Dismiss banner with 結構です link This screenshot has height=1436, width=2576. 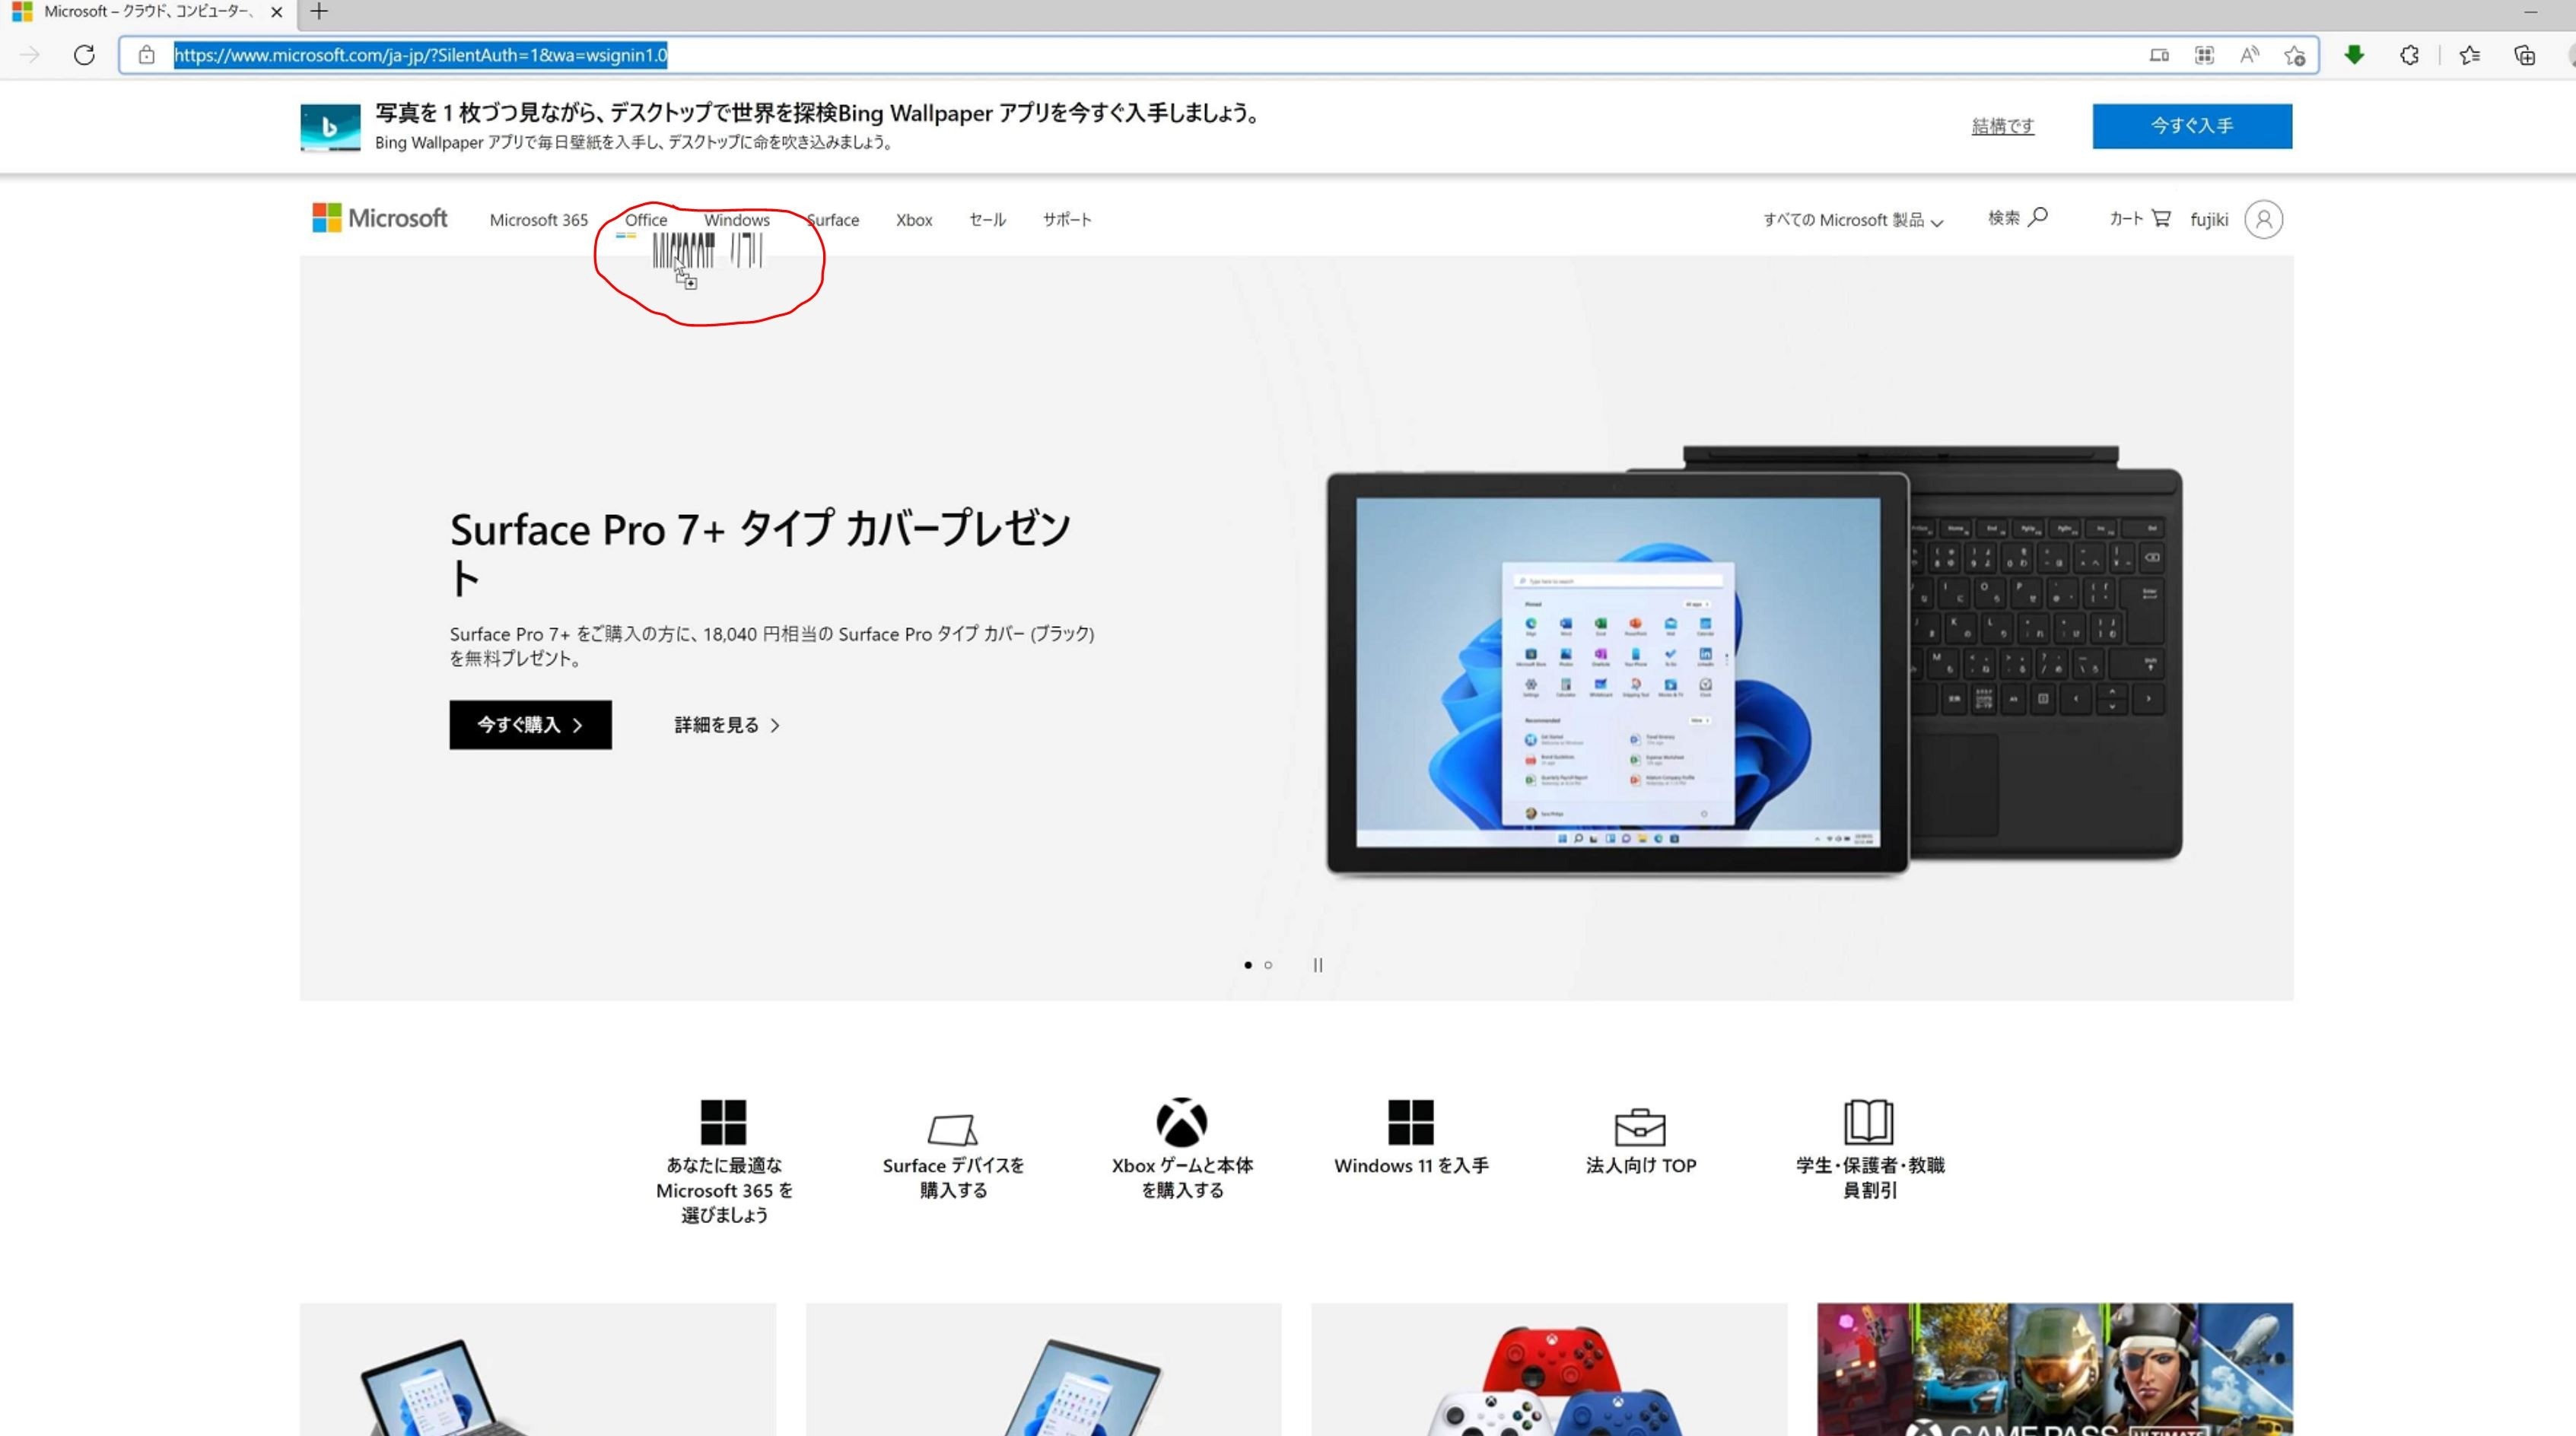tap(2002, 126)
